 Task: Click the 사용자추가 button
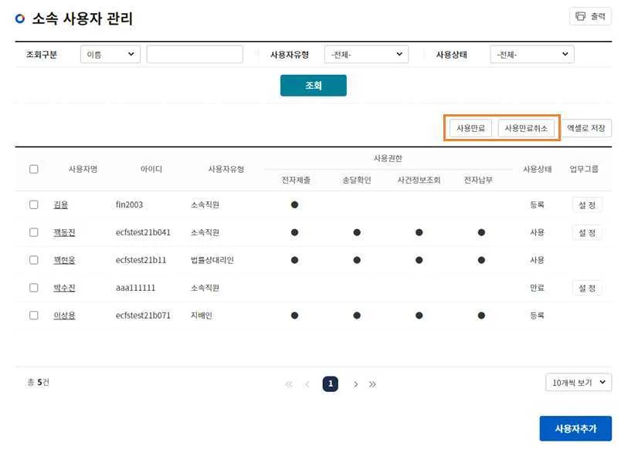click(575, 428)
